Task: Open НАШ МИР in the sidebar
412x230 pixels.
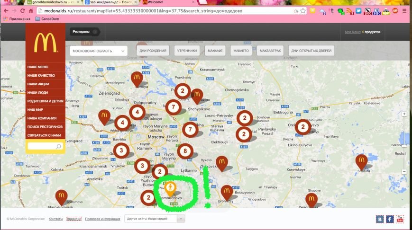Action: pyautogui.click(x=35, y=110)
